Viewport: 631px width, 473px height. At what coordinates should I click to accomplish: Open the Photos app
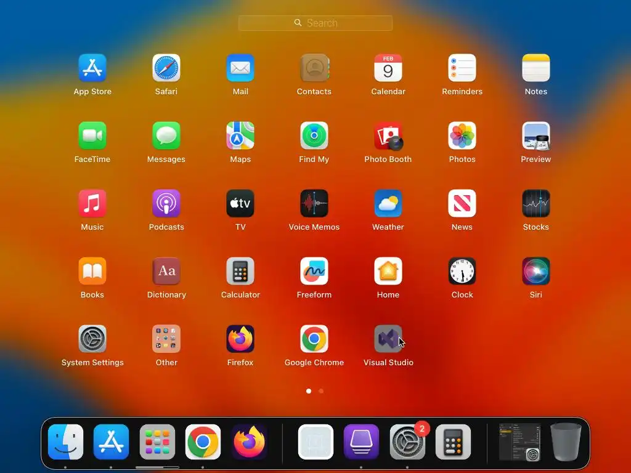tap(462, 136)
